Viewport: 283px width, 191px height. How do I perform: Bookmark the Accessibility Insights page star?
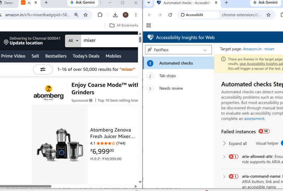coord(268,15)
